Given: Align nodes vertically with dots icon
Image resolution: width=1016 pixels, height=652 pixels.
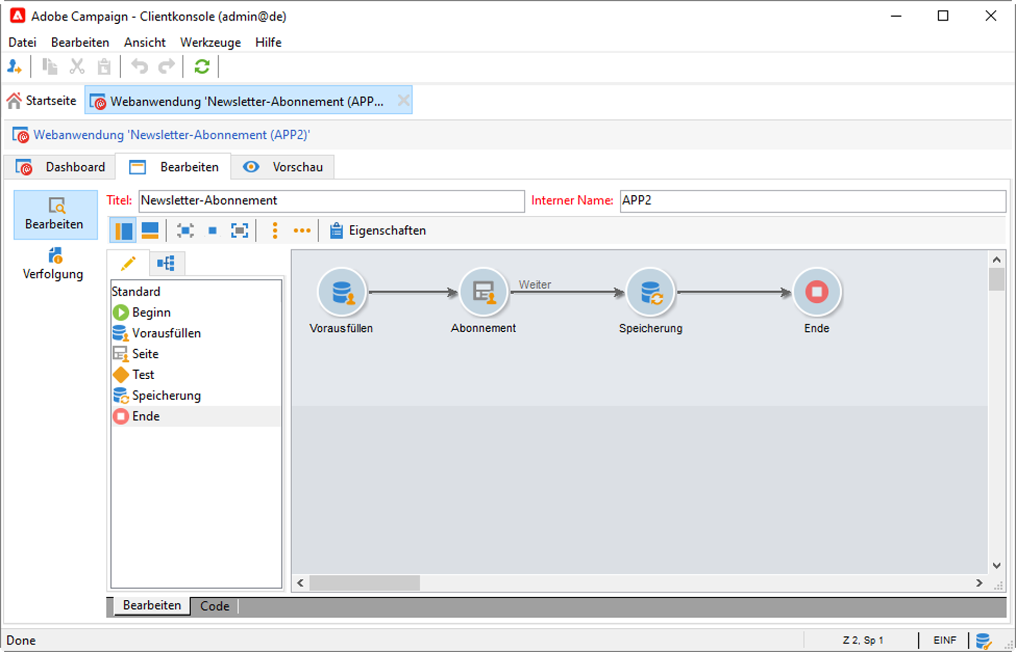Looking at the screenshot, I should (x=275, y=231).
